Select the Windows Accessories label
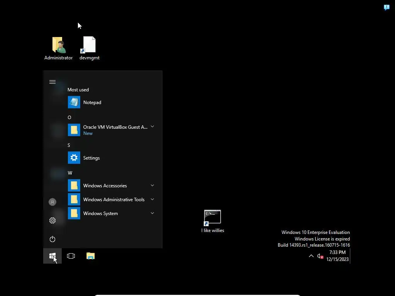 [105, 186]
